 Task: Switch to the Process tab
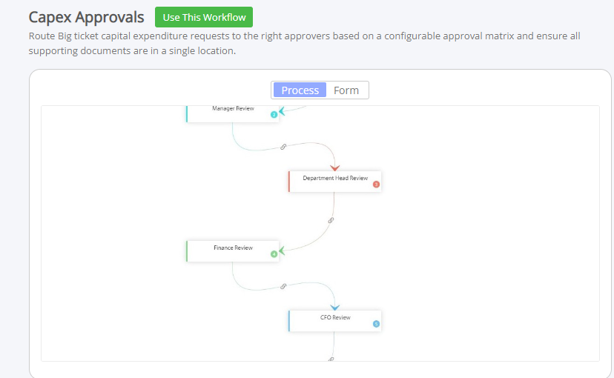[x=300, y=90]
